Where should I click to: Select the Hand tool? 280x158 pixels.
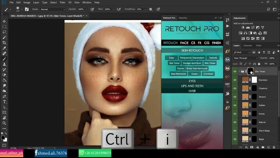[4, 118]
